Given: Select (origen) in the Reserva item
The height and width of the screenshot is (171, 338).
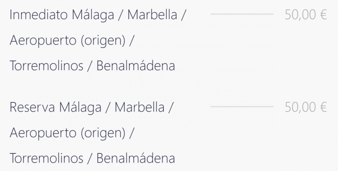Looking at the screenshot, I should tap(103, 133).
